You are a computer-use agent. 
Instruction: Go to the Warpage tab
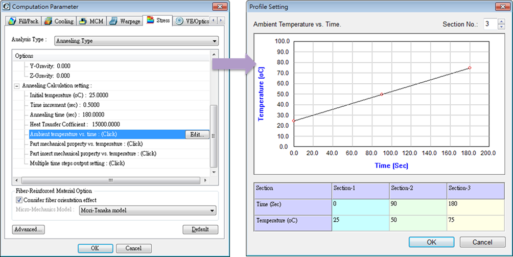point(124,21)
